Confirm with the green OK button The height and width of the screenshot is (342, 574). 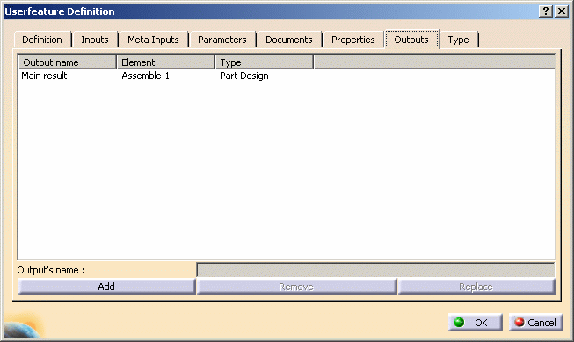click(x=476, y=323)
